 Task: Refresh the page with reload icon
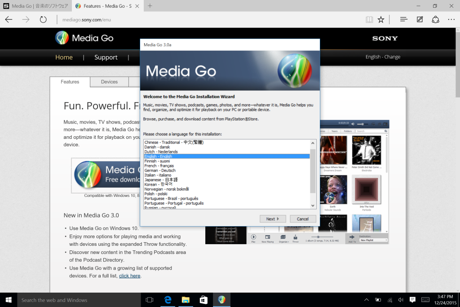pos(43,20)
